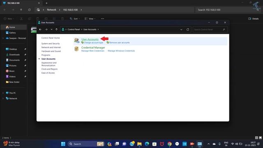Viewport: 263px width, 148px height.
Task: Select Home in File Explorer sidebar
Action: 14,27
